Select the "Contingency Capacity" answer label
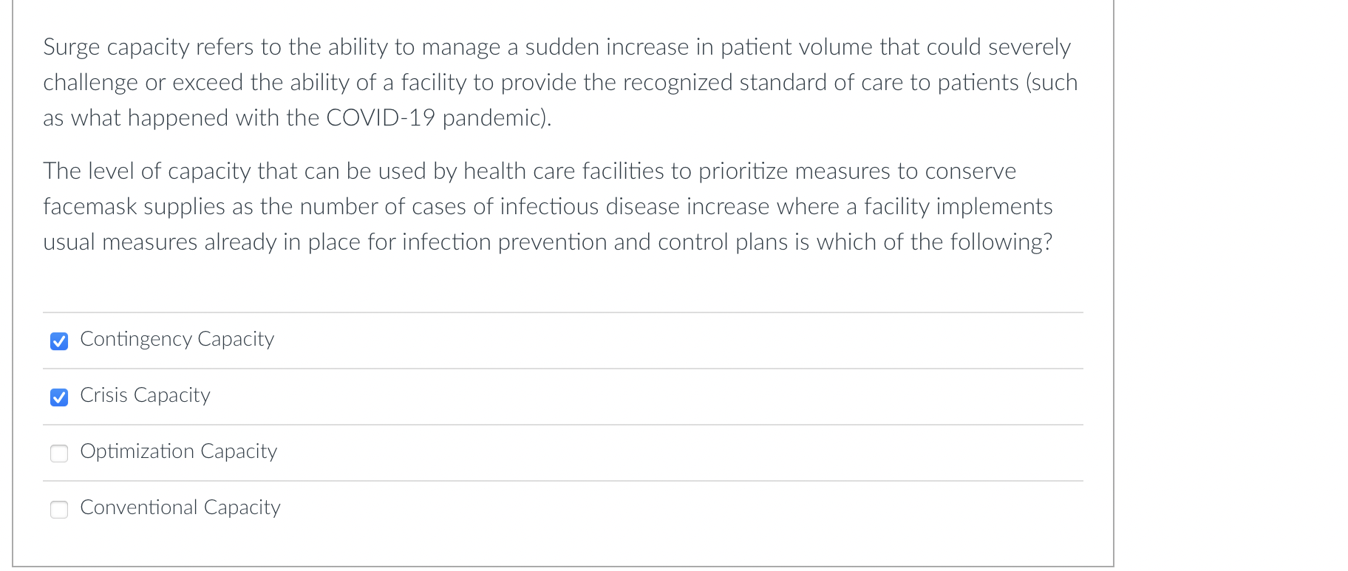Screen dimensions: 1348x571 tap(177, 339)
